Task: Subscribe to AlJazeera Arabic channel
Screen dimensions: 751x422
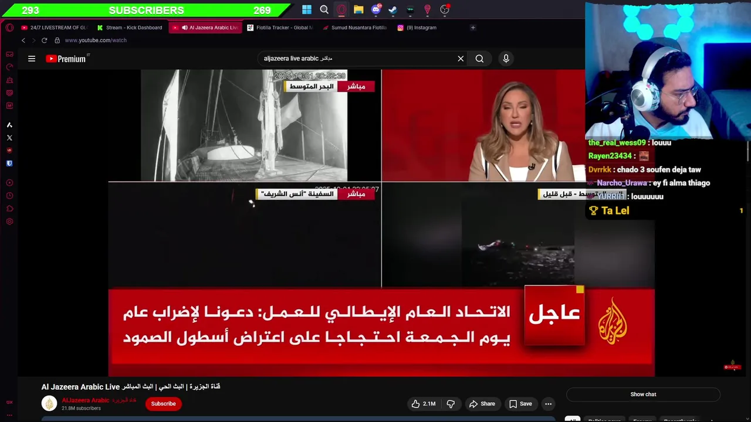Action: tap(163, 403)
